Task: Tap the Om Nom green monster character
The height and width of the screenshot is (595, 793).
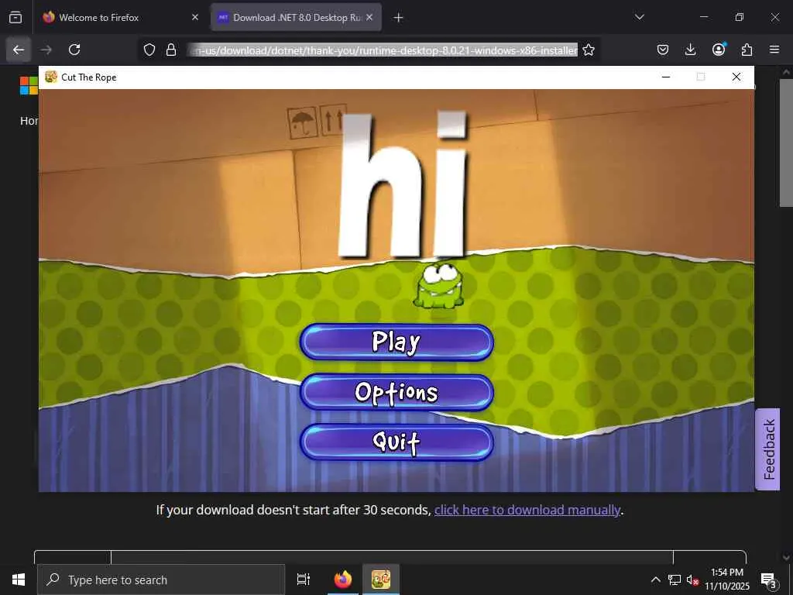Action: click(439, 286)
